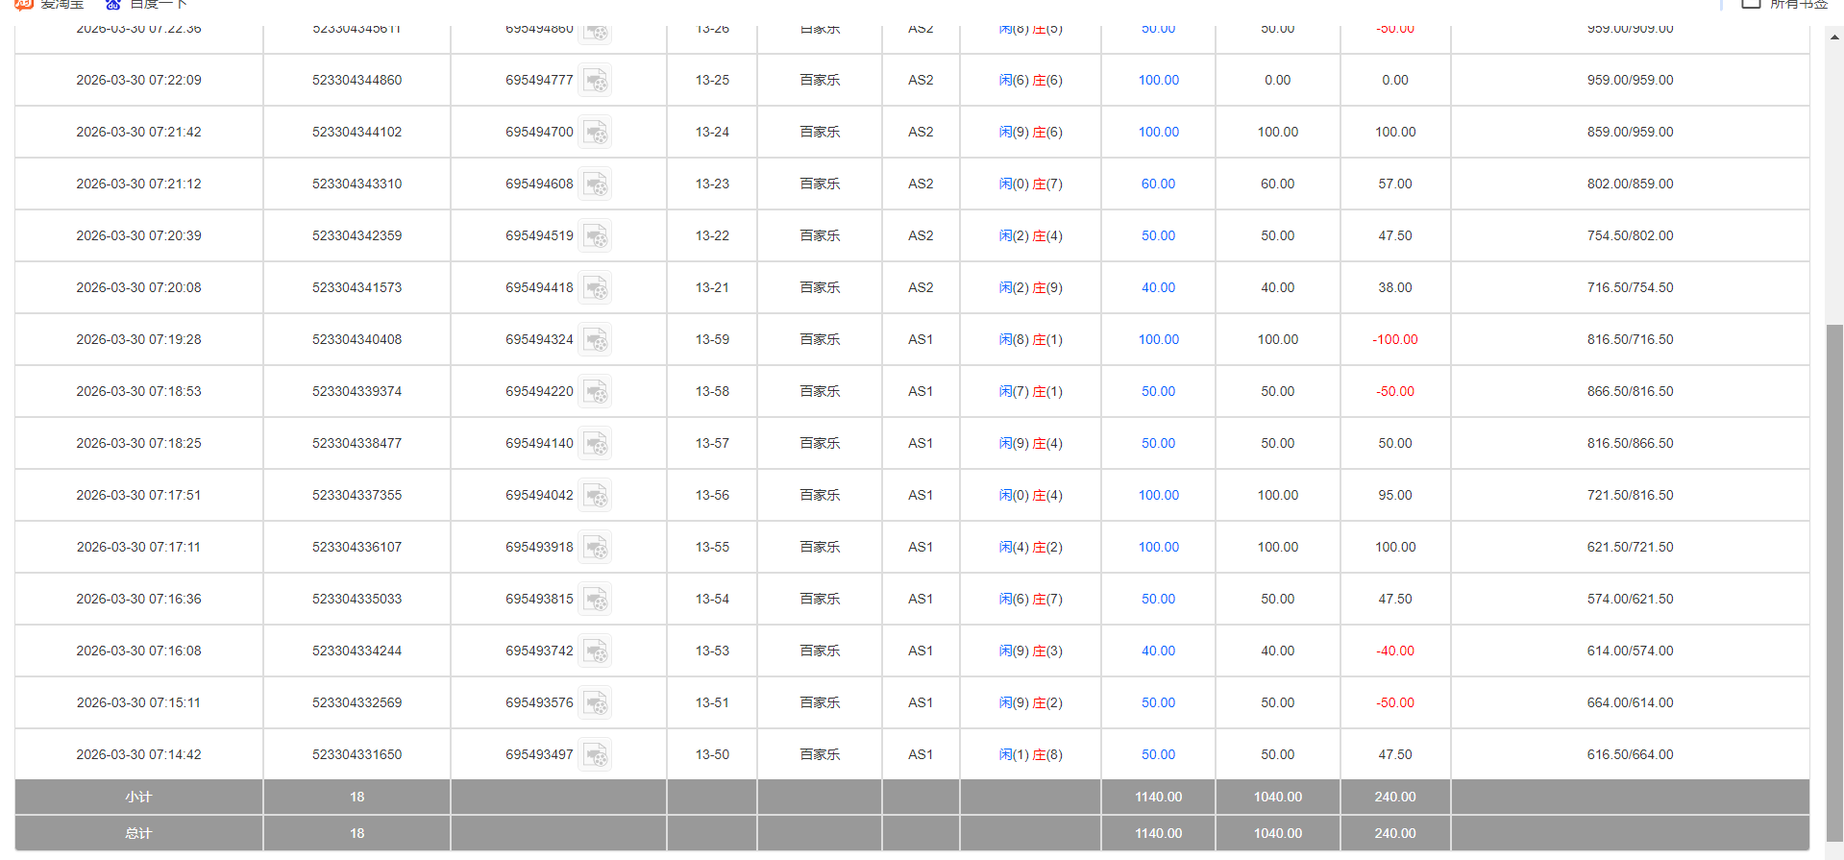Open video replay for record 695494519
This screenshot has height=860, width=1844.
point(595,236)
